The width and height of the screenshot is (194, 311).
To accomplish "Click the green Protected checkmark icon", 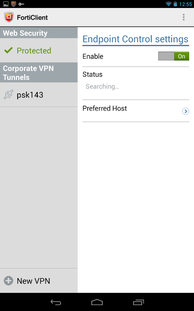I will tap(8, 50).
